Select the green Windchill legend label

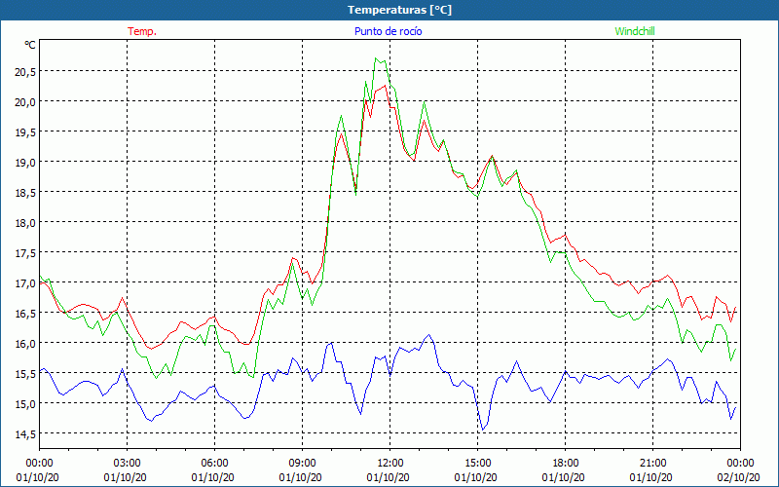coord(635,31)
